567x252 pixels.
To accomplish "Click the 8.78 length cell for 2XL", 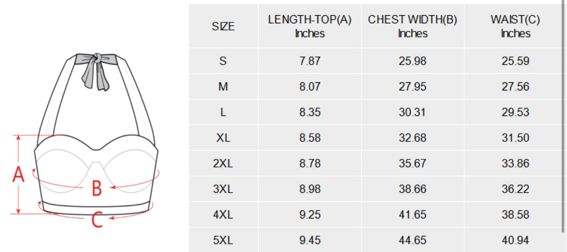I will (x=310, y=163).
